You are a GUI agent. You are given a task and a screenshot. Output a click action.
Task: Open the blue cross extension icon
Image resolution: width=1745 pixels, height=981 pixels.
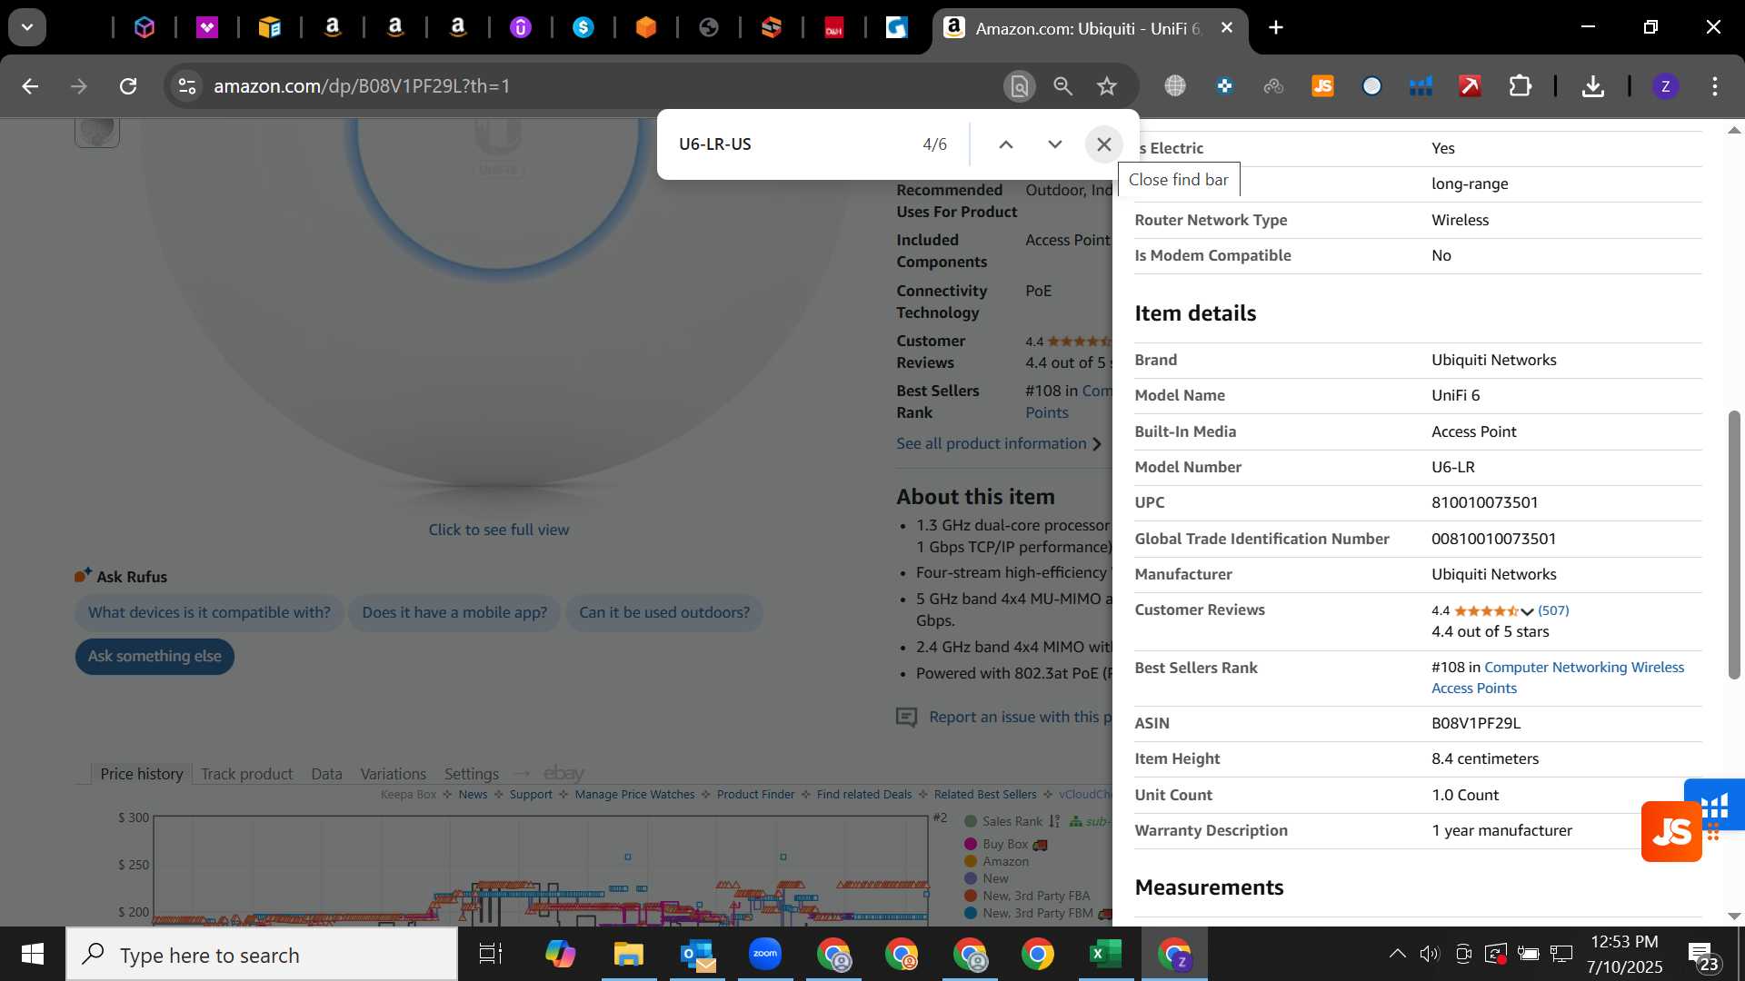tap(1224, 86)
